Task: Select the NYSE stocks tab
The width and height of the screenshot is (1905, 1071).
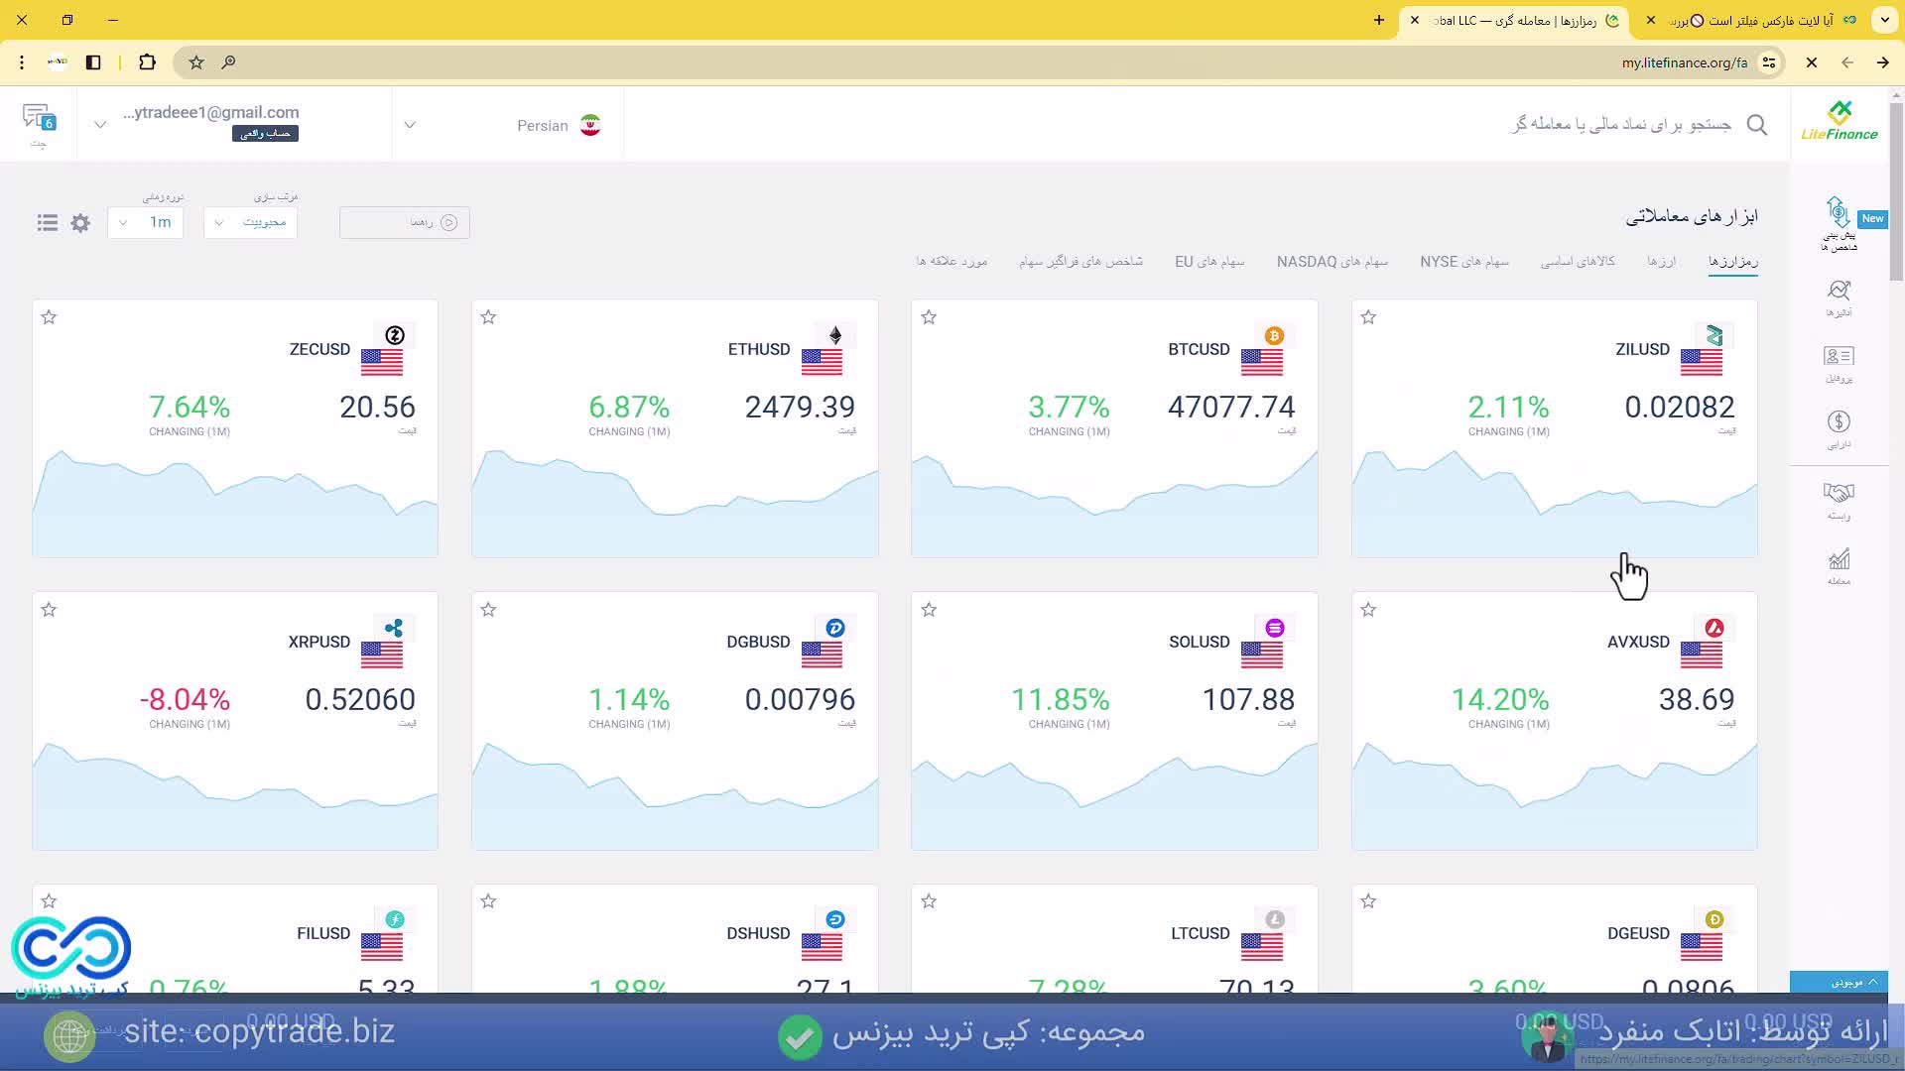Action: 1463,261
